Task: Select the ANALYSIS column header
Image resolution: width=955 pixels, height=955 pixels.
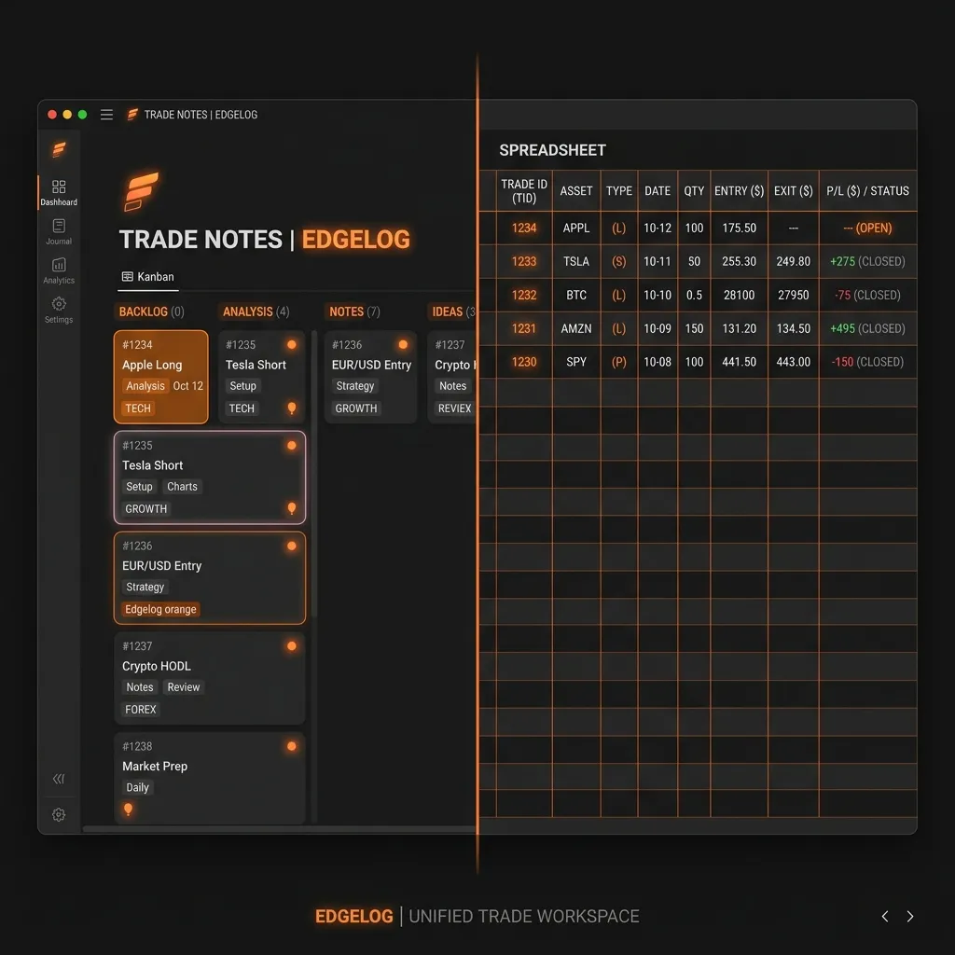Action: pyautogui.click(x=256, y=311)
